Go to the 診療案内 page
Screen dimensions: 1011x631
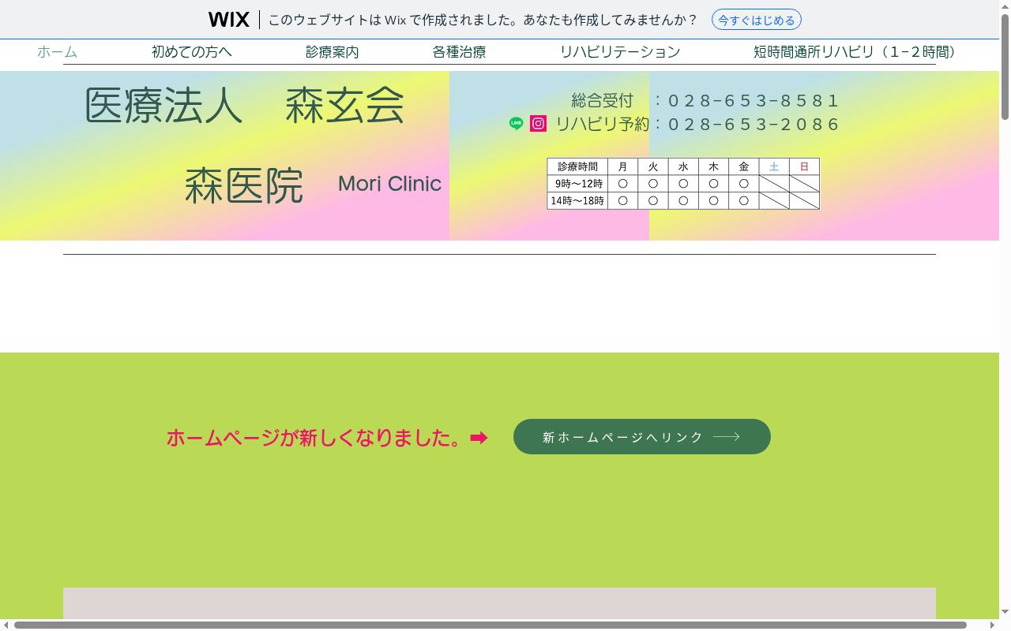pyautogui.click(x=333, y=52)
